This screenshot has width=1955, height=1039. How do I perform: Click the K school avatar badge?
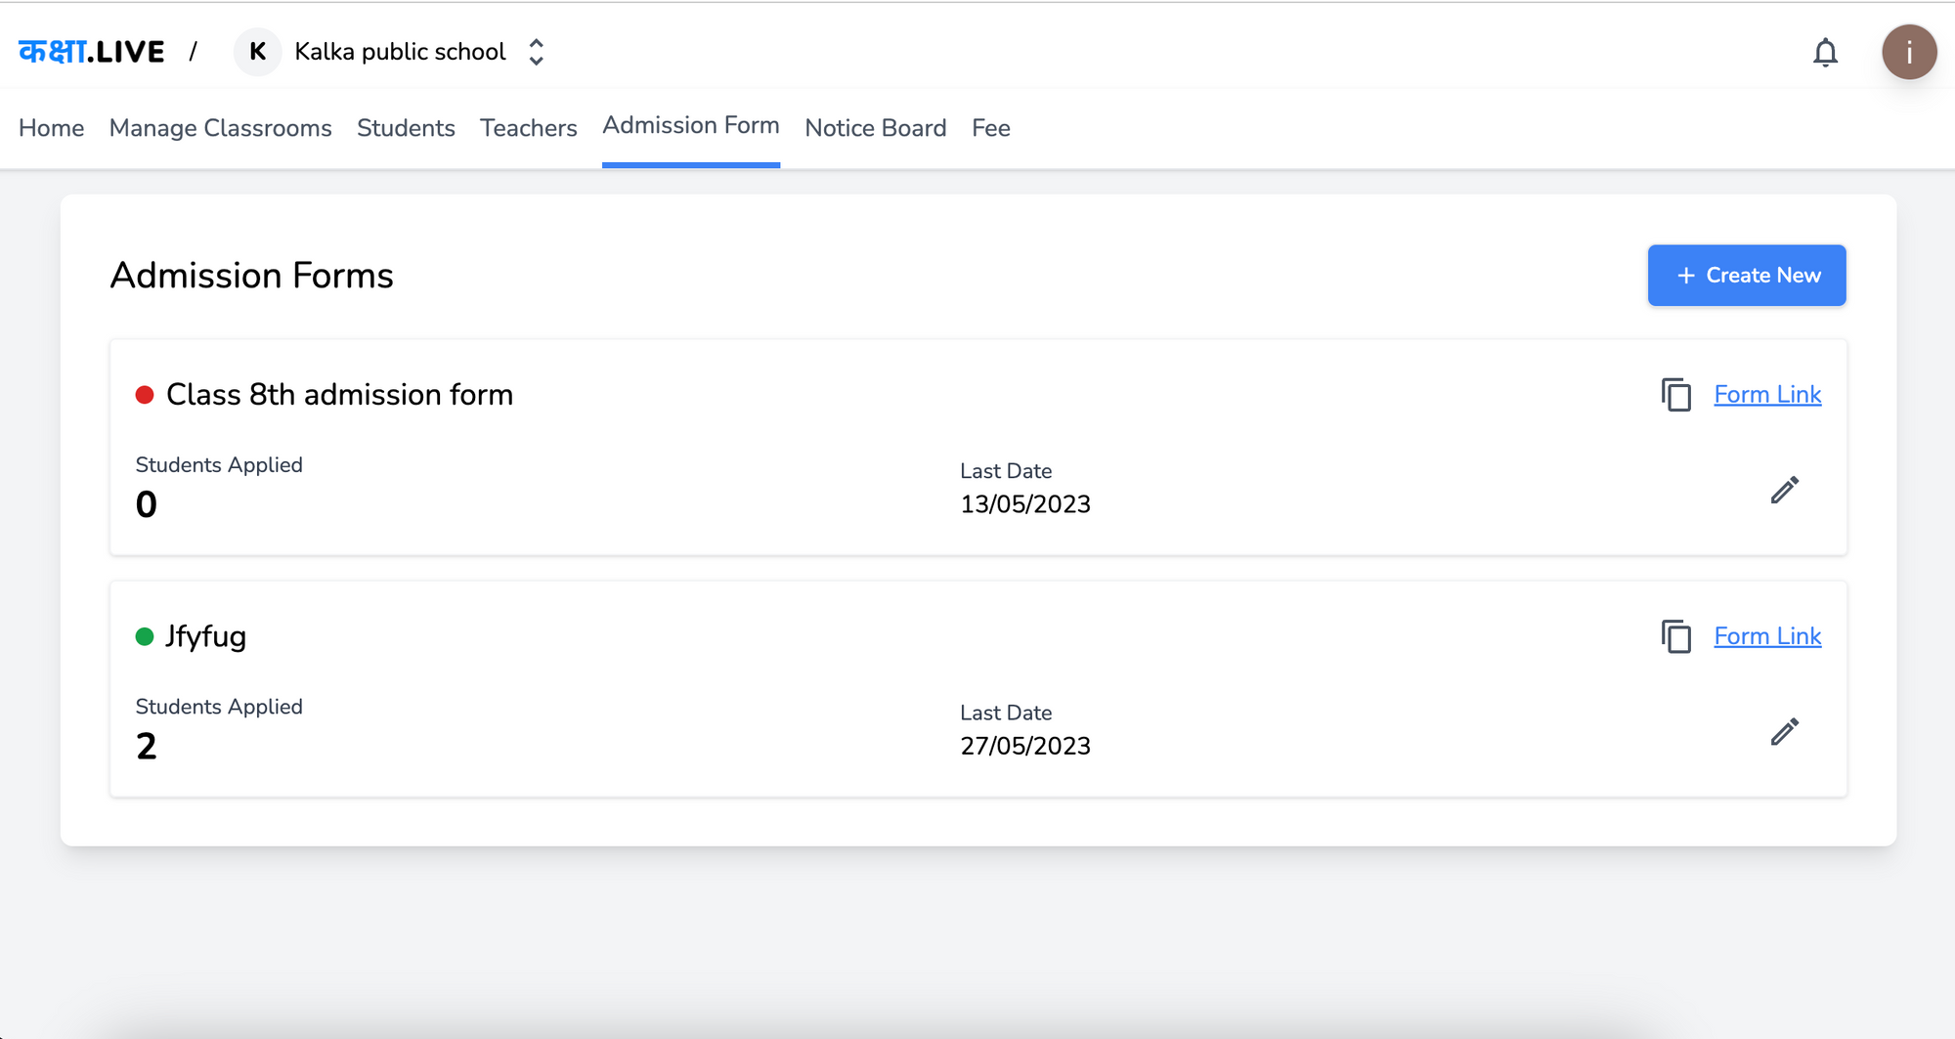(258, 52)
